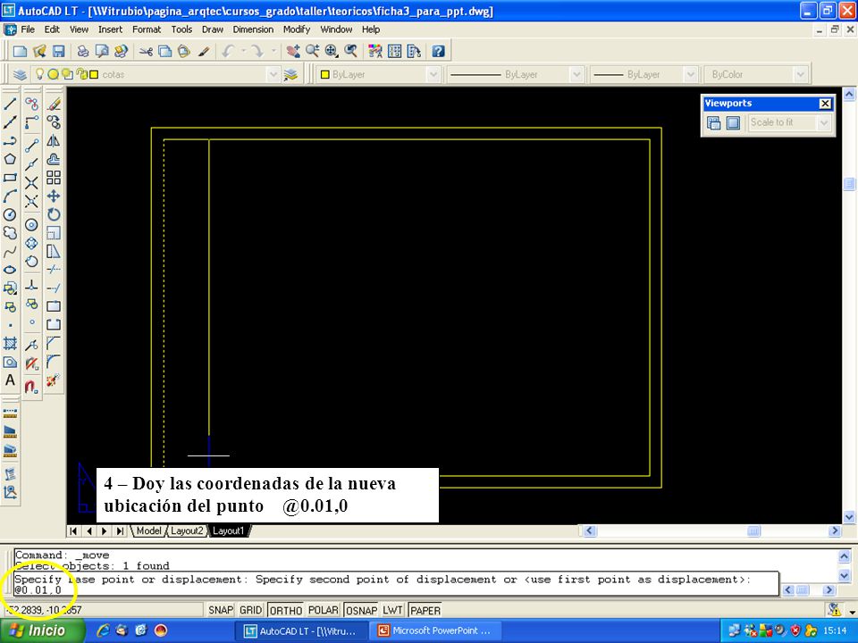858x643 pixels.
Task: Select the Snap to Intersection icon
Action: [32, 182]
